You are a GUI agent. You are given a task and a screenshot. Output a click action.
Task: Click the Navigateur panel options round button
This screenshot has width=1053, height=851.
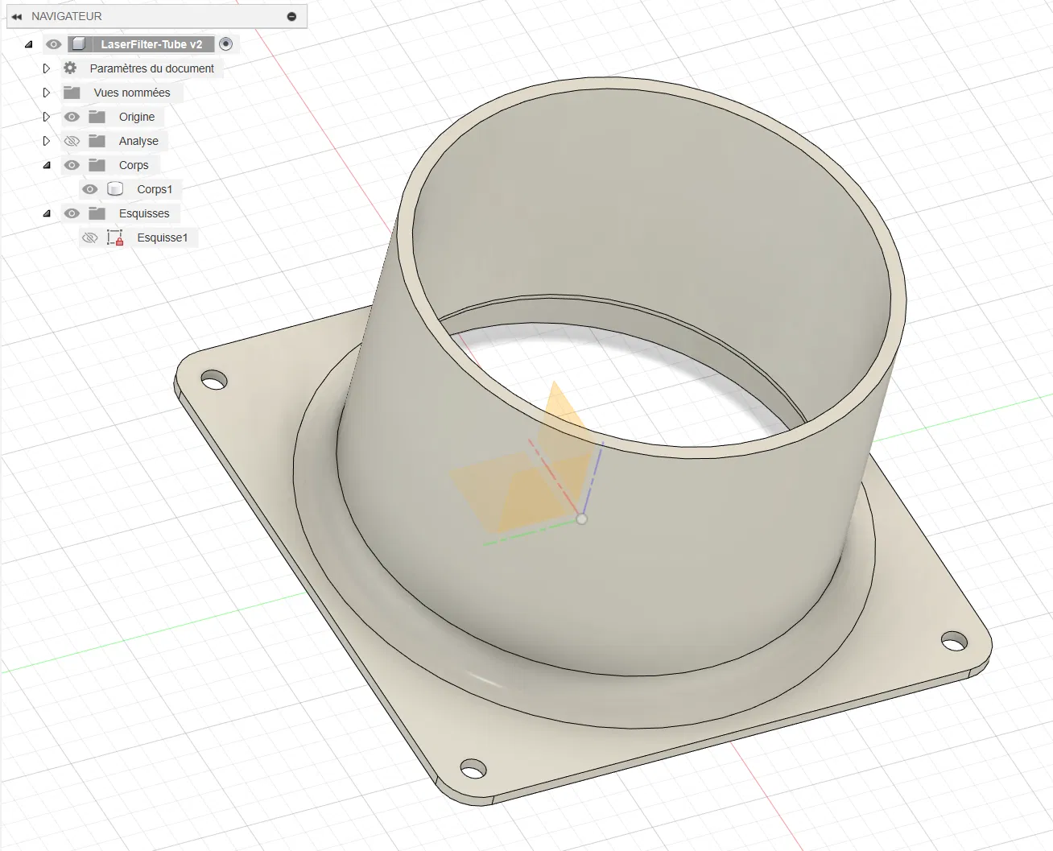[291, 16]
